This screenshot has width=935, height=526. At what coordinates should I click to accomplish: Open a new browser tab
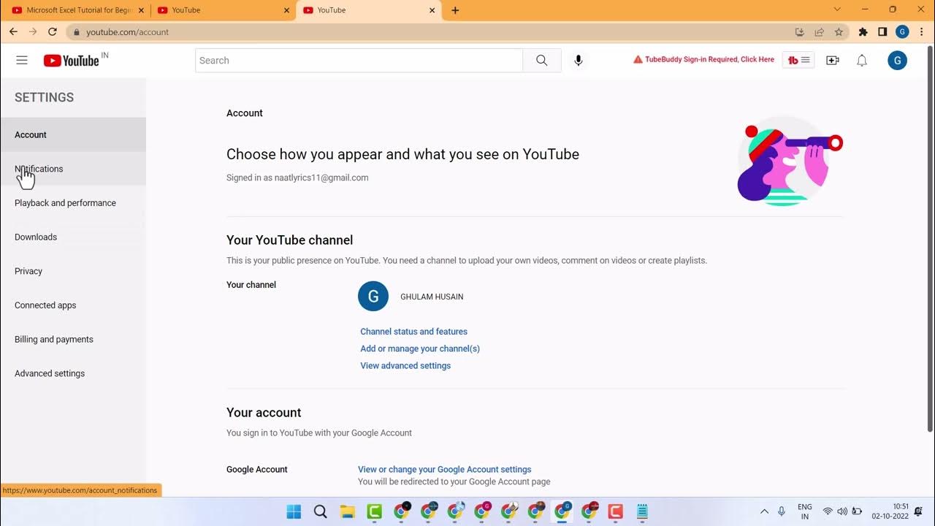pyautogui.click(x=455, y=10)
